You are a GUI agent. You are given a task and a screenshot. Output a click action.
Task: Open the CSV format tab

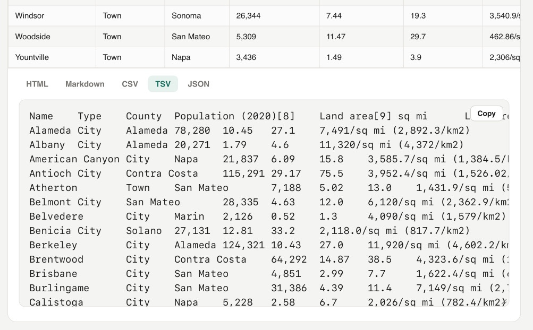coord(130,84)
